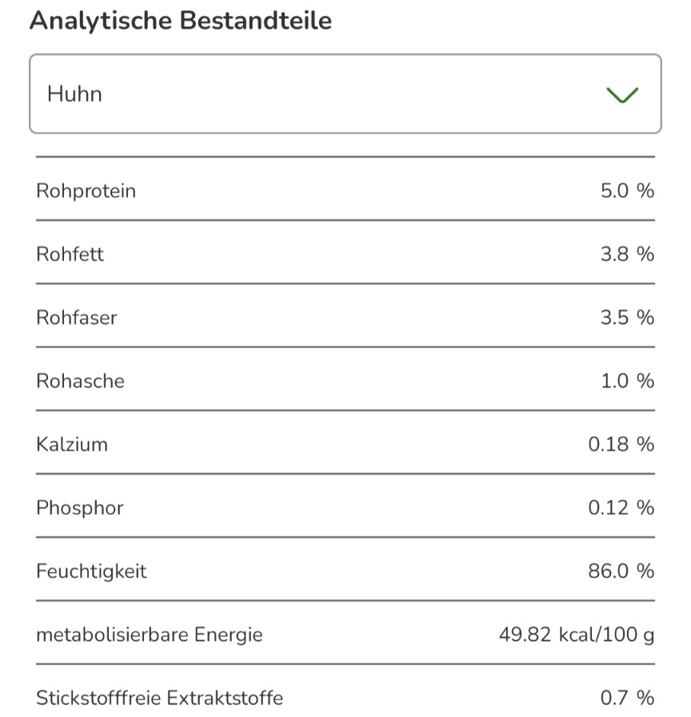The height and width of the screenshot is (717, 691).
Task: Select the 1.0 % Rohasche value
Action: pos(627,381)
